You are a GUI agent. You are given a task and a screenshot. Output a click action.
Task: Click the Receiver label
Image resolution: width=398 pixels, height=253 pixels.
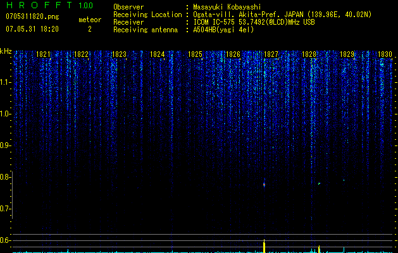click(128, 22)
